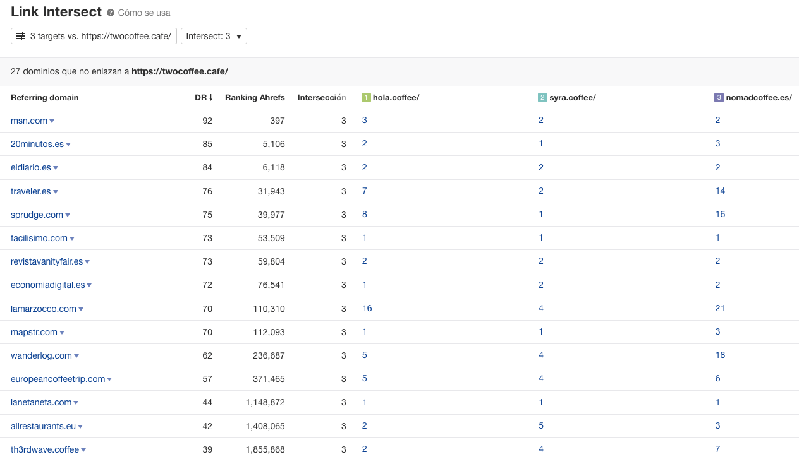This screenshot has width=799, height=464.
Task: Click the purple badge numbered 3
Action: (x=717, y=97)
